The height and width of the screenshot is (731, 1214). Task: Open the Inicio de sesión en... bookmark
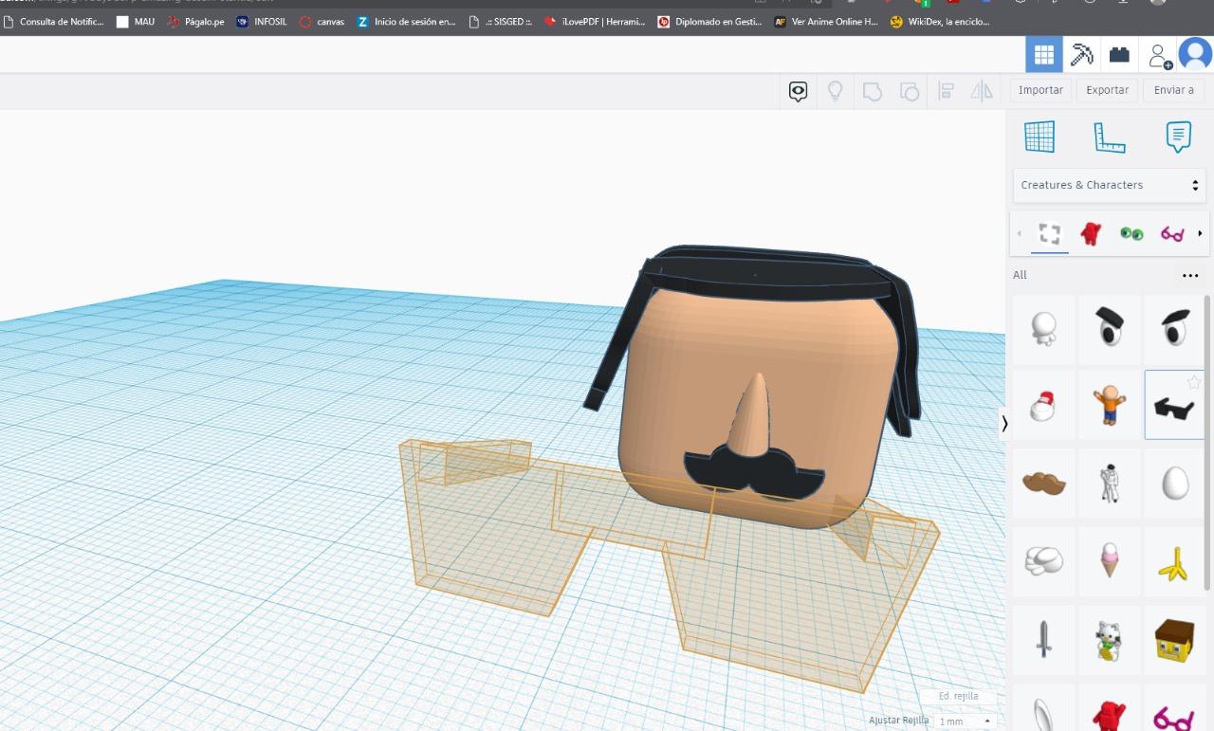pyautogui.click(x=407, y=21)
